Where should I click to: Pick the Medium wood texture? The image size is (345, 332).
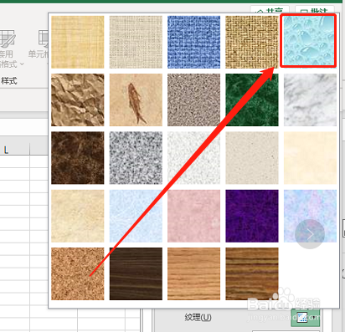(252, 274)
